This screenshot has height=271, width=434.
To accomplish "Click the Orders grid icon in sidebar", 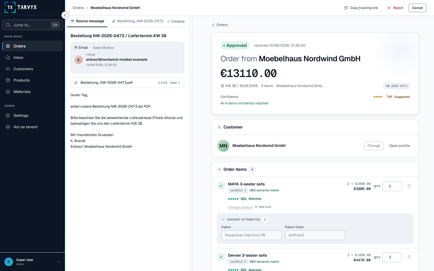I will pos(8,46).
